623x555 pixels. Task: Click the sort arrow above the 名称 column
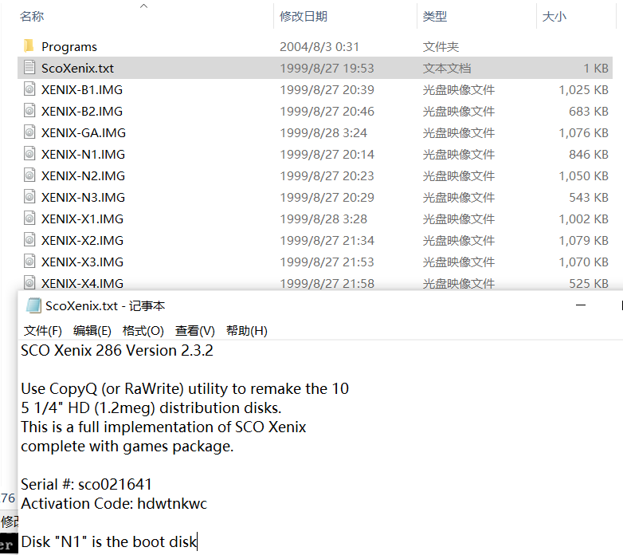pos(144,6)
